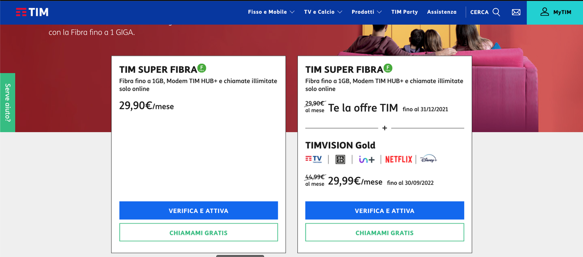
Task: Click Chiamami Gratis on TIMVISION Gold offer
Action: tap(384, 232)
